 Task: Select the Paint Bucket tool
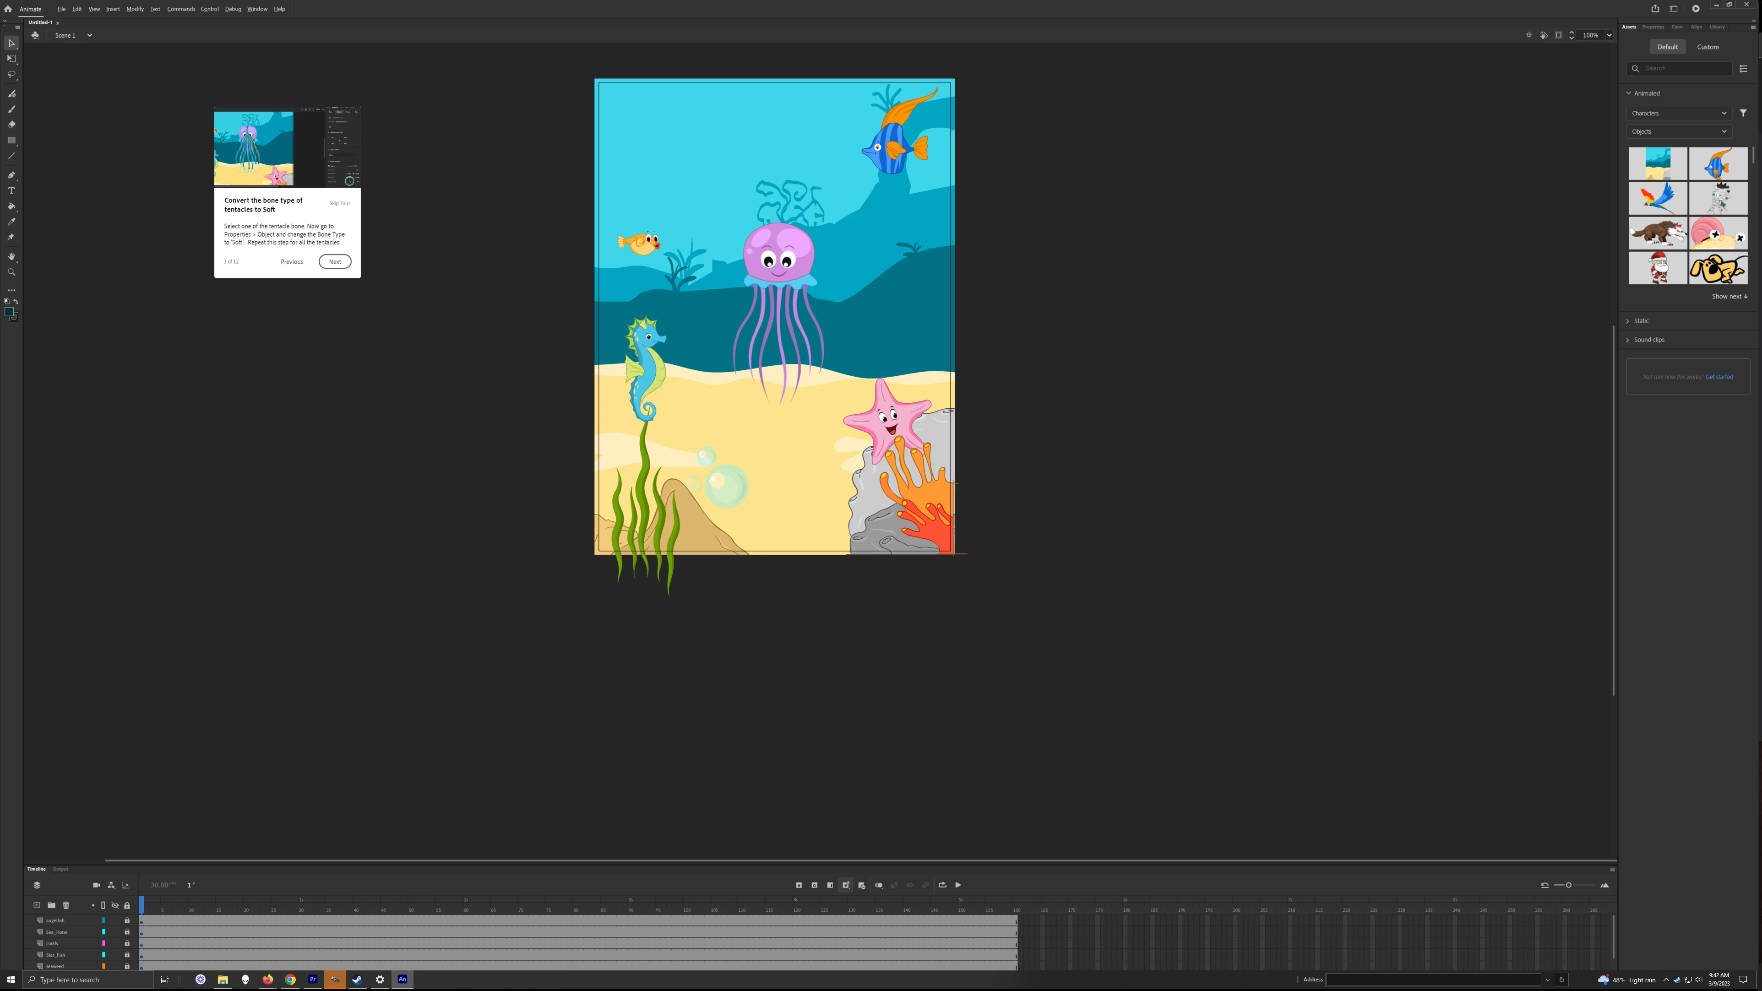coord(11,206)
